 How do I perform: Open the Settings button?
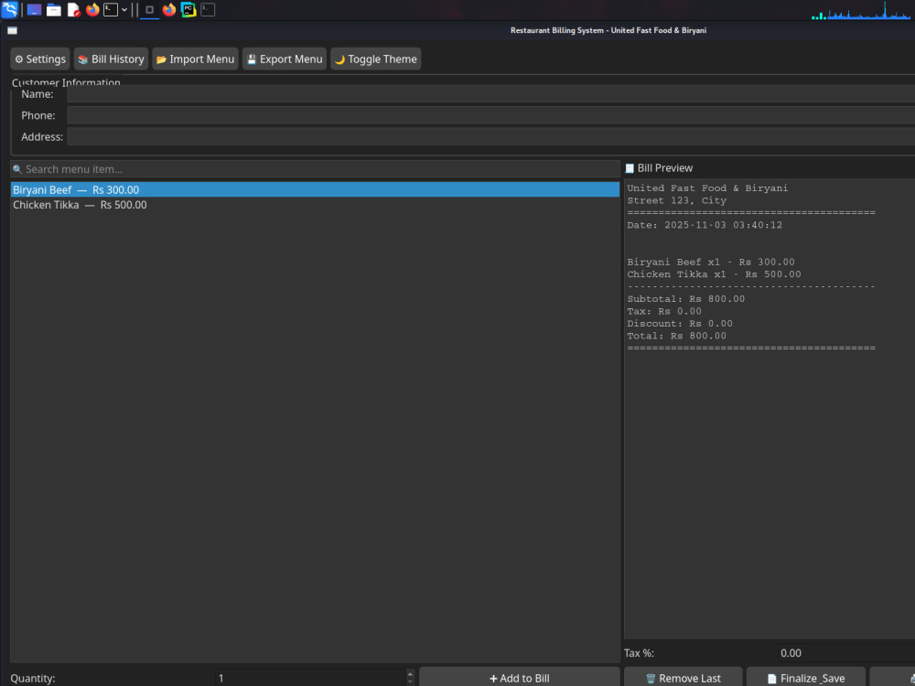(x=40, y=59)
